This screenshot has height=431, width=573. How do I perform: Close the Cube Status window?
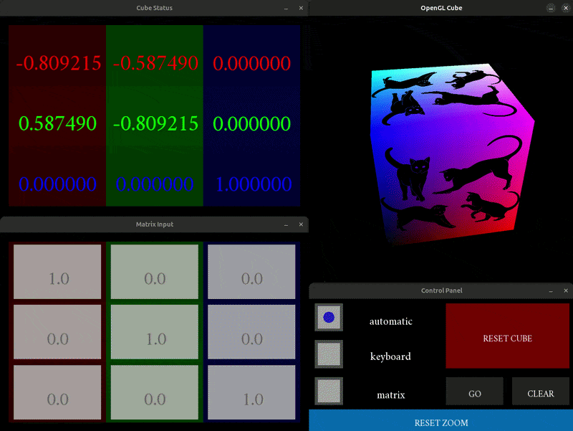click(x=301, y=8)
